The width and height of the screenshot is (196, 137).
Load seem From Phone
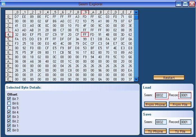pyautogui.click(x=155, y=105)
